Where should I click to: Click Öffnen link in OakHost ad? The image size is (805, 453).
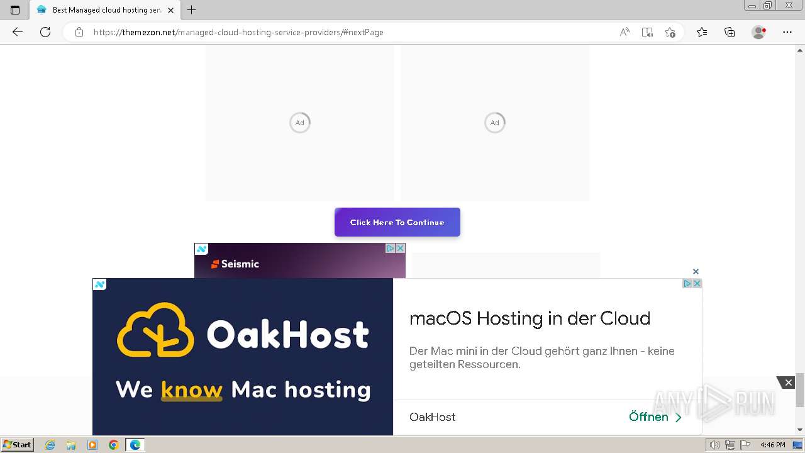[655, 417]
